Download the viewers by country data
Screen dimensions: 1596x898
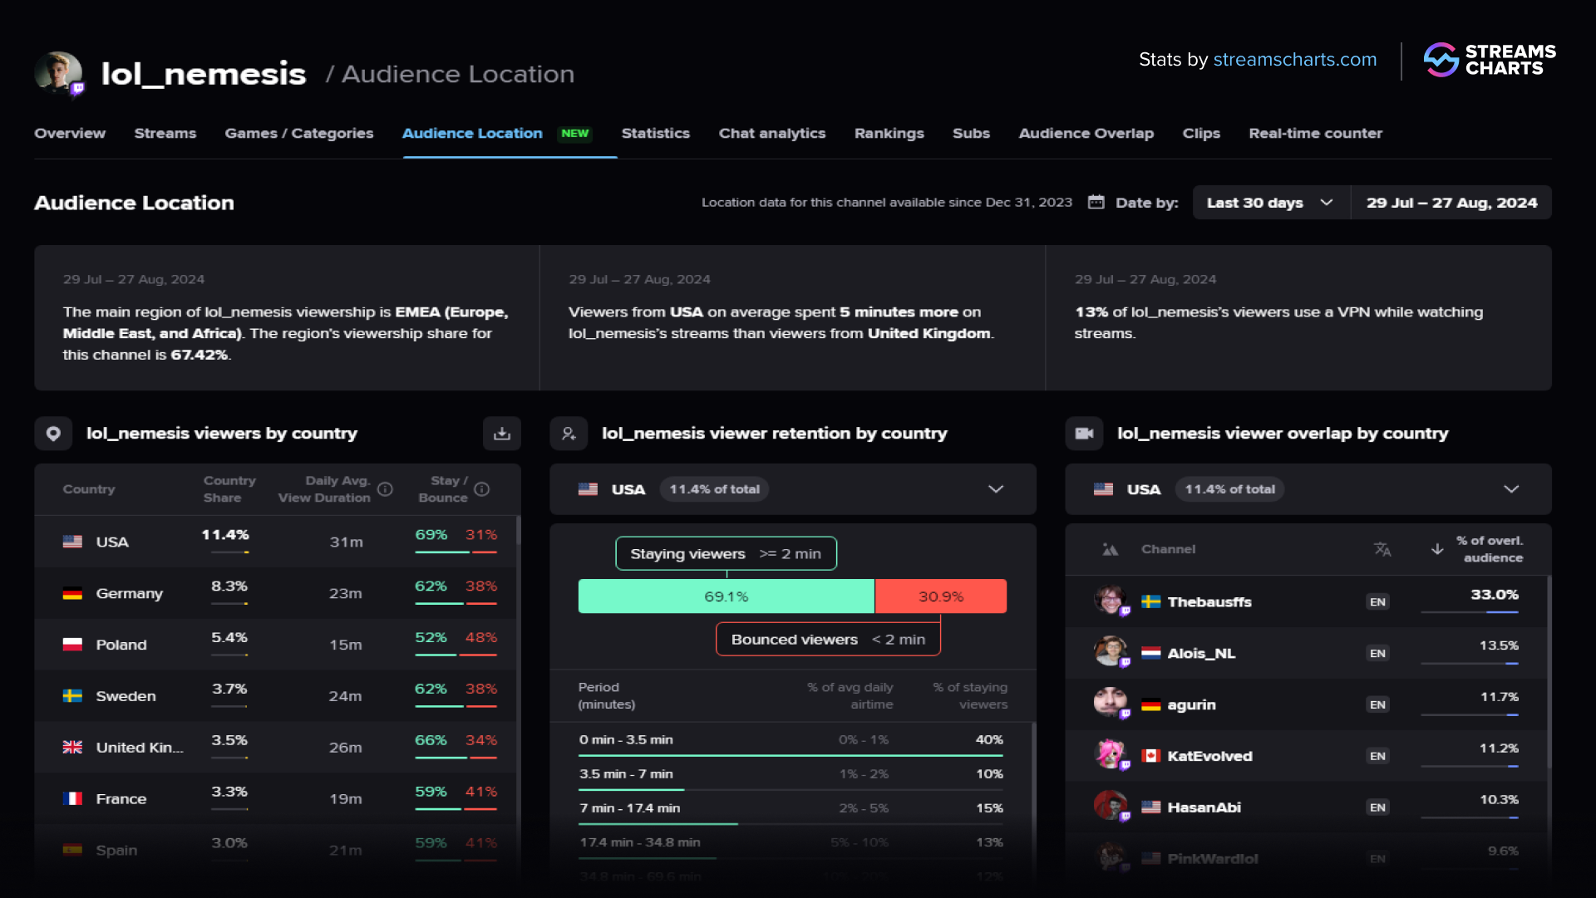click(501, 433)
